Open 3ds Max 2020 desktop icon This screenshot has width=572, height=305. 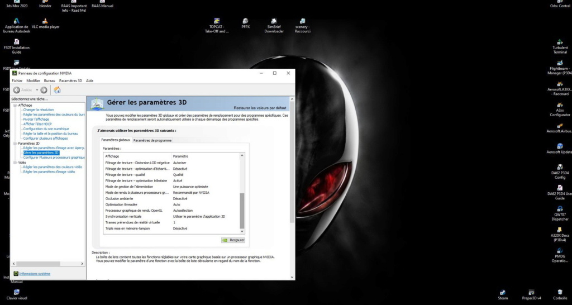(x=16, y=4)
